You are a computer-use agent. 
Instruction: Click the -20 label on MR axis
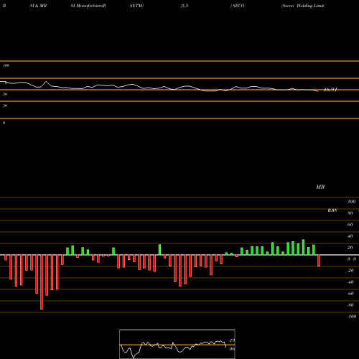tap(350, 271)
